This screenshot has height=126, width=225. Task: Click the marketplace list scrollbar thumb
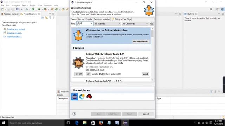click(x=152, y=34)
